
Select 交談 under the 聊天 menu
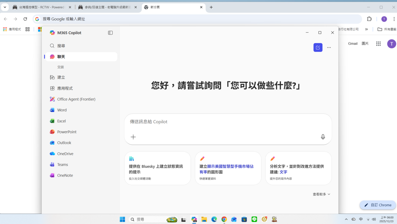[x=60, y=67]
